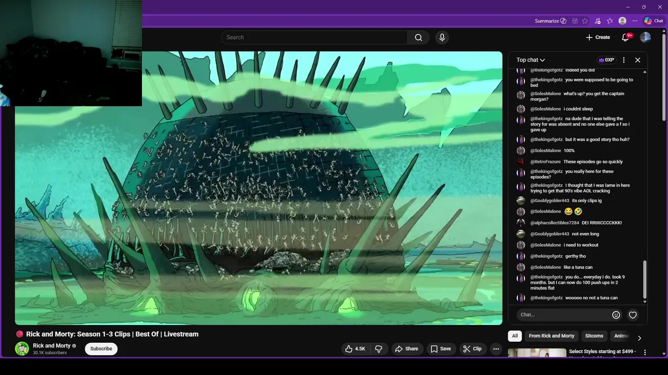The width and height of the screenshot is (668, 375).
Task: Subscribe to Rick and Morty channel
Action: [x=101, y=348]
